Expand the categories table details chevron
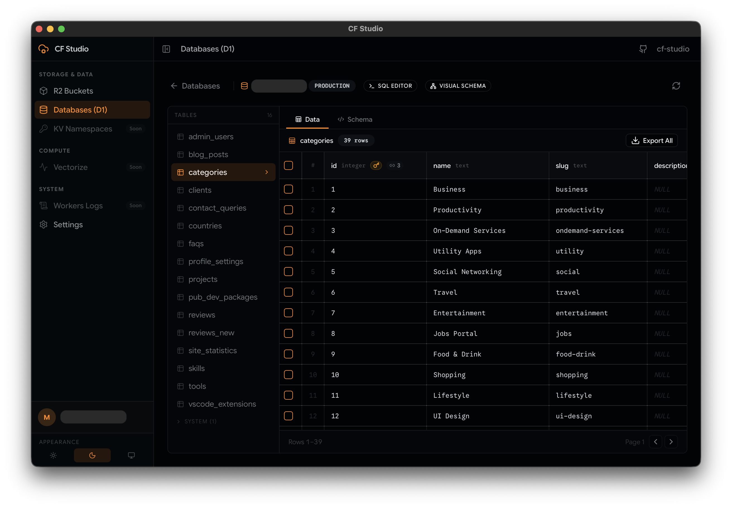Image resolution: width=732 pixels, height=508 pixels. 266,172
